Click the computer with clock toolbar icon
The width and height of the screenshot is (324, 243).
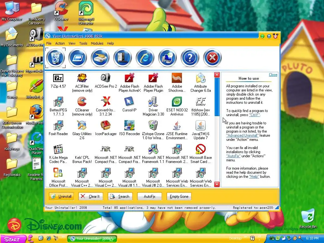click(x=167, y=58)
